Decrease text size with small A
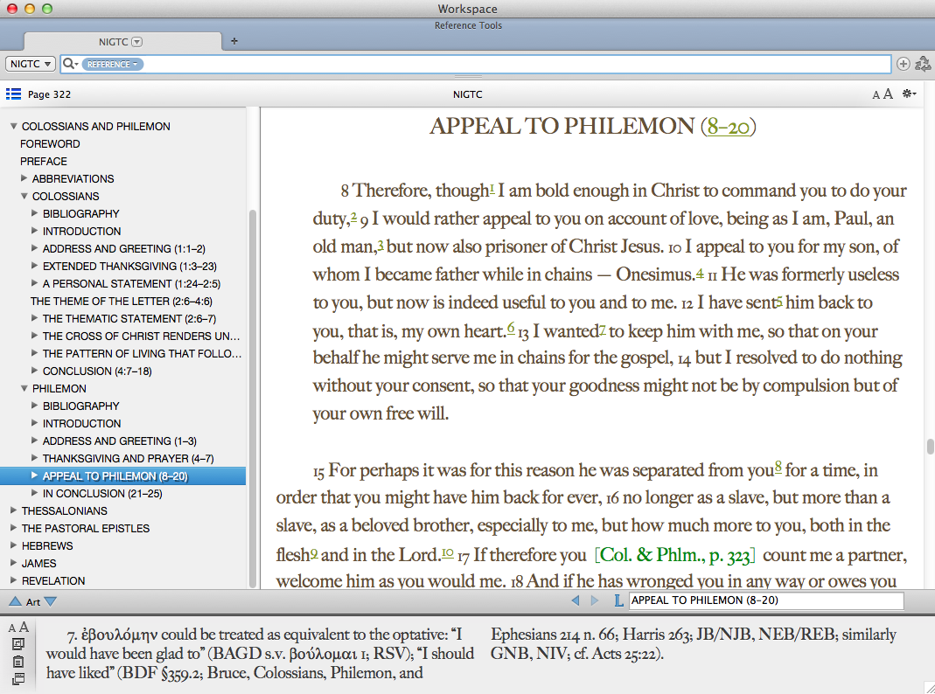Screen dimensions: 935x694 click(876, 95)
